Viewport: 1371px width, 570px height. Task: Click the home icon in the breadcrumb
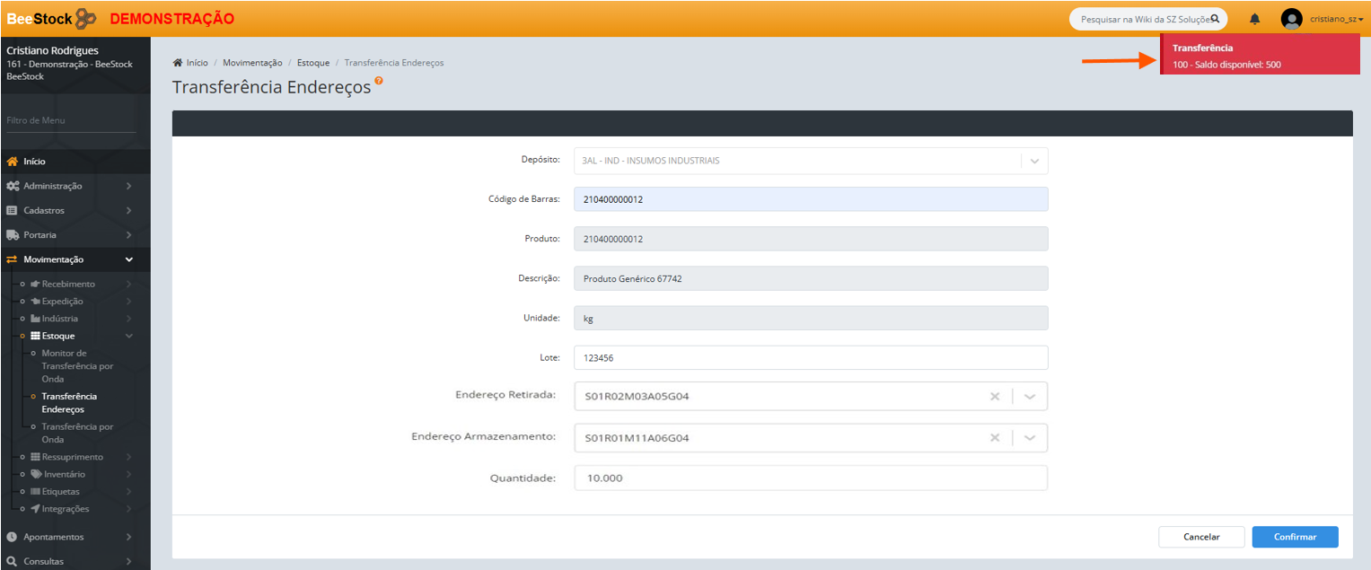[x=178, y=63]
